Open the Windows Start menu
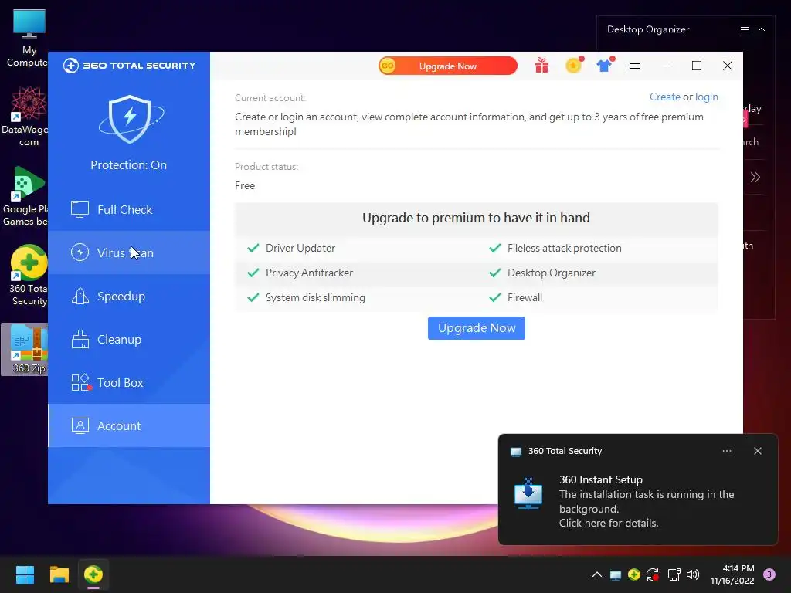Viewport: 791px width, 593px height. (25, 574)
